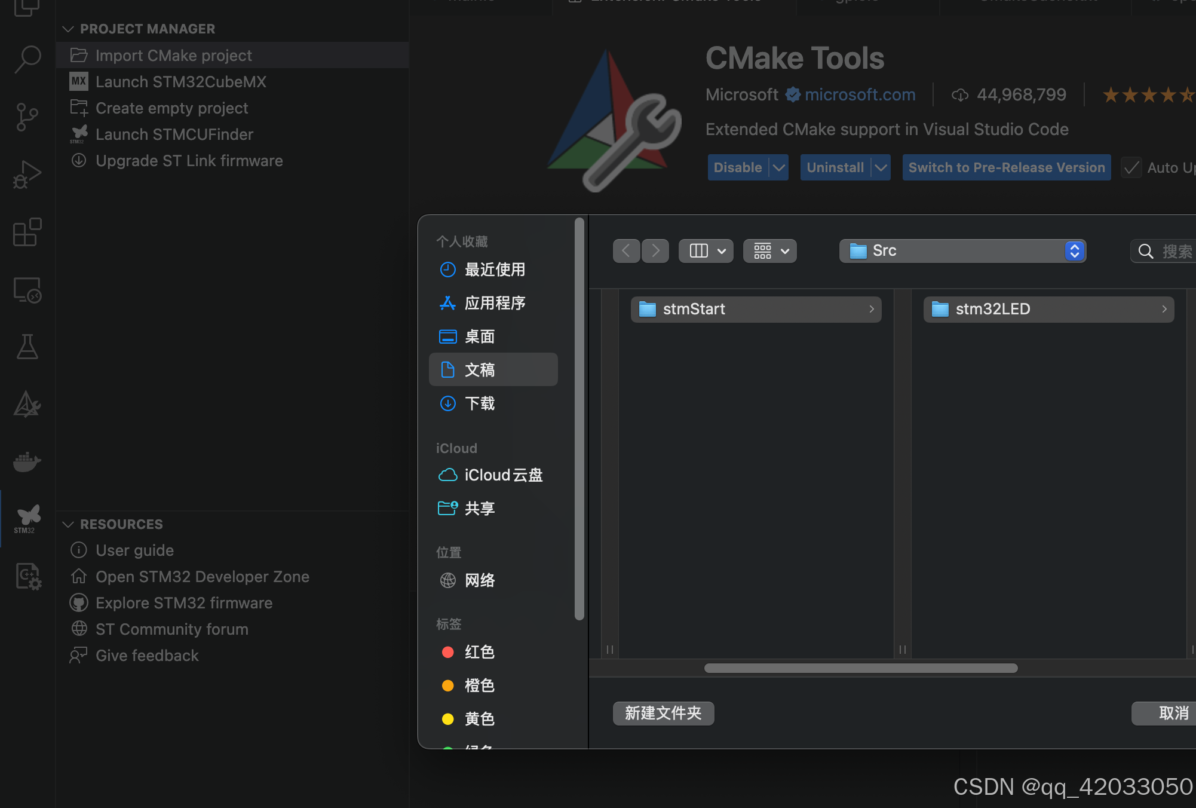1196x808 pixels.
Task: Open Remote Explorer icon
Action: [x=27, y=290]
